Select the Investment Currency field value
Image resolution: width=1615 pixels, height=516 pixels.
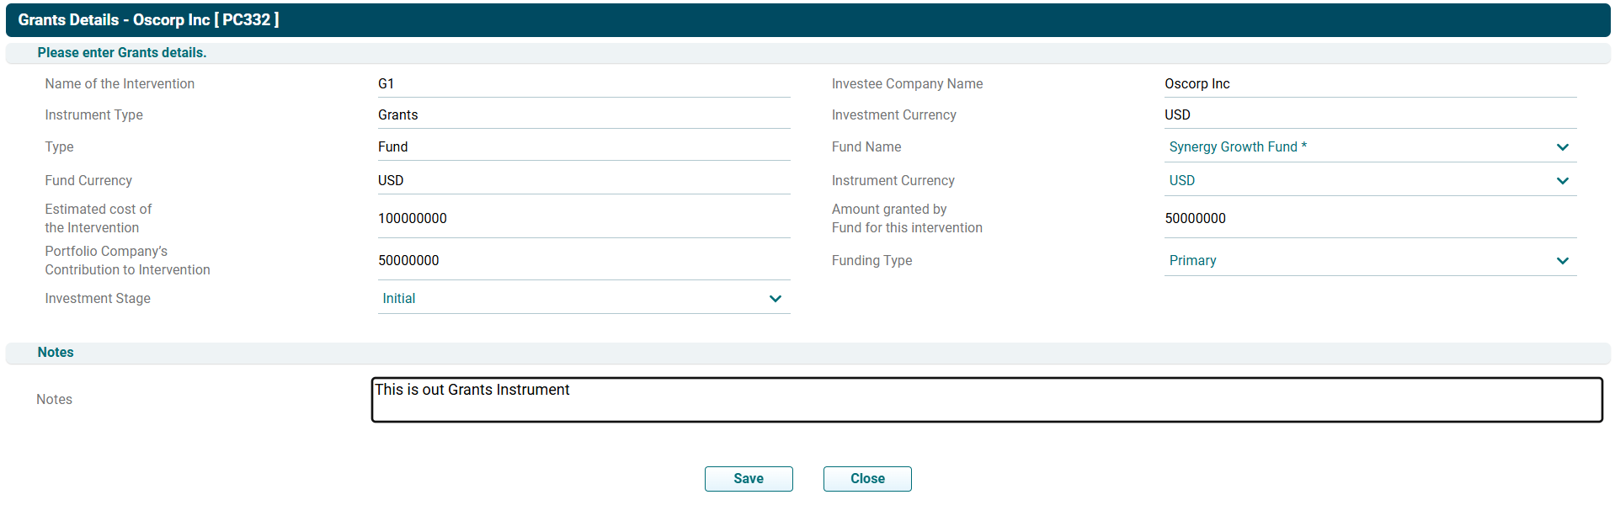pyautogui.click(x=1369, y=115)
